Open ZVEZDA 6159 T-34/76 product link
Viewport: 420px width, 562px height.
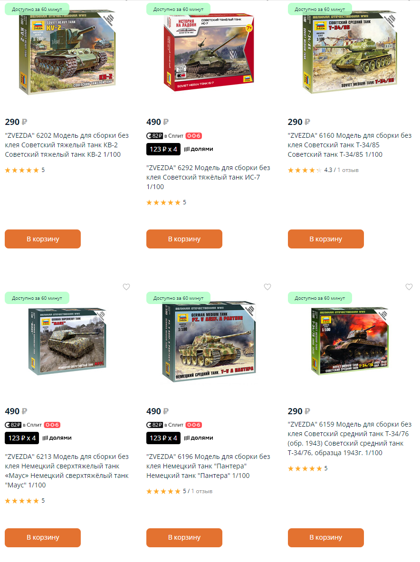[349, 438]
